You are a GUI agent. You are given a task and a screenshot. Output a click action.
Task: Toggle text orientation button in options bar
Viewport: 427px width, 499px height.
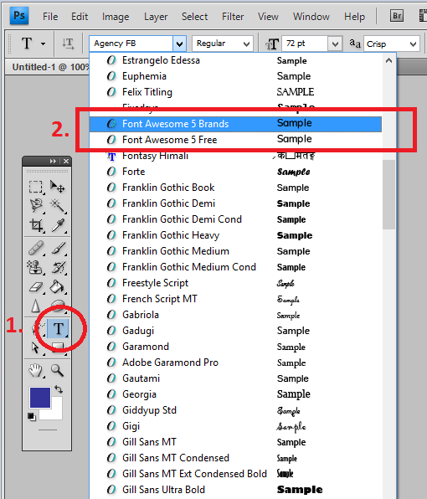[68, 44]
